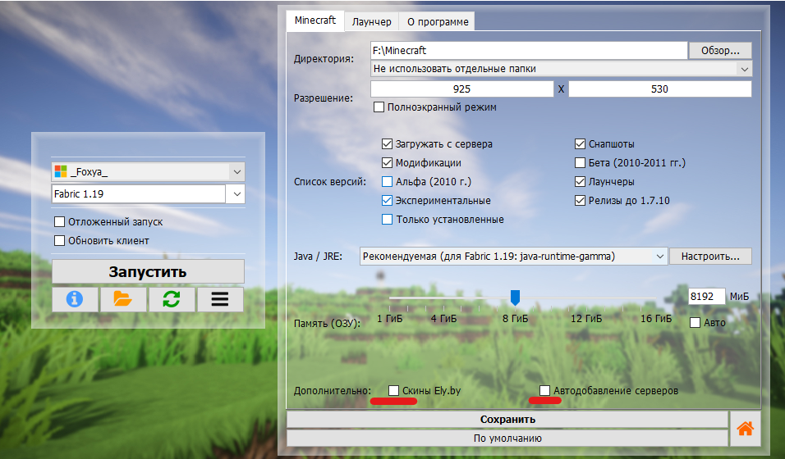Open the О программе tab
This screenshot has width=785, height=459.
pos(438,21)
